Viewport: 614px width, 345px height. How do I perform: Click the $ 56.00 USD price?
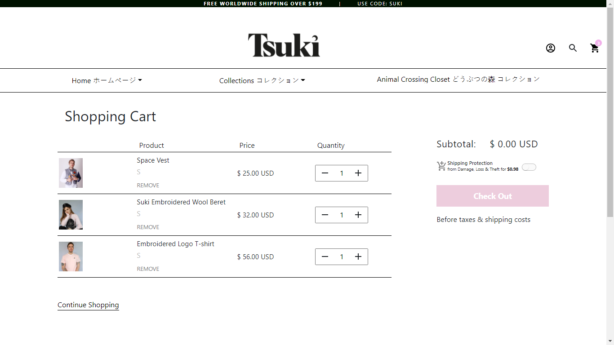255,257
